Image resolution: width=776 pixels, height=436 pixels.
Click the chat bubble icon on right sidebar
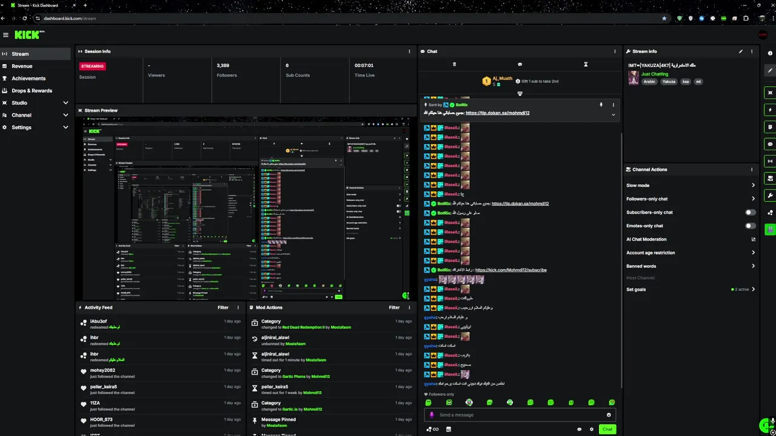[x=770, y=144]
